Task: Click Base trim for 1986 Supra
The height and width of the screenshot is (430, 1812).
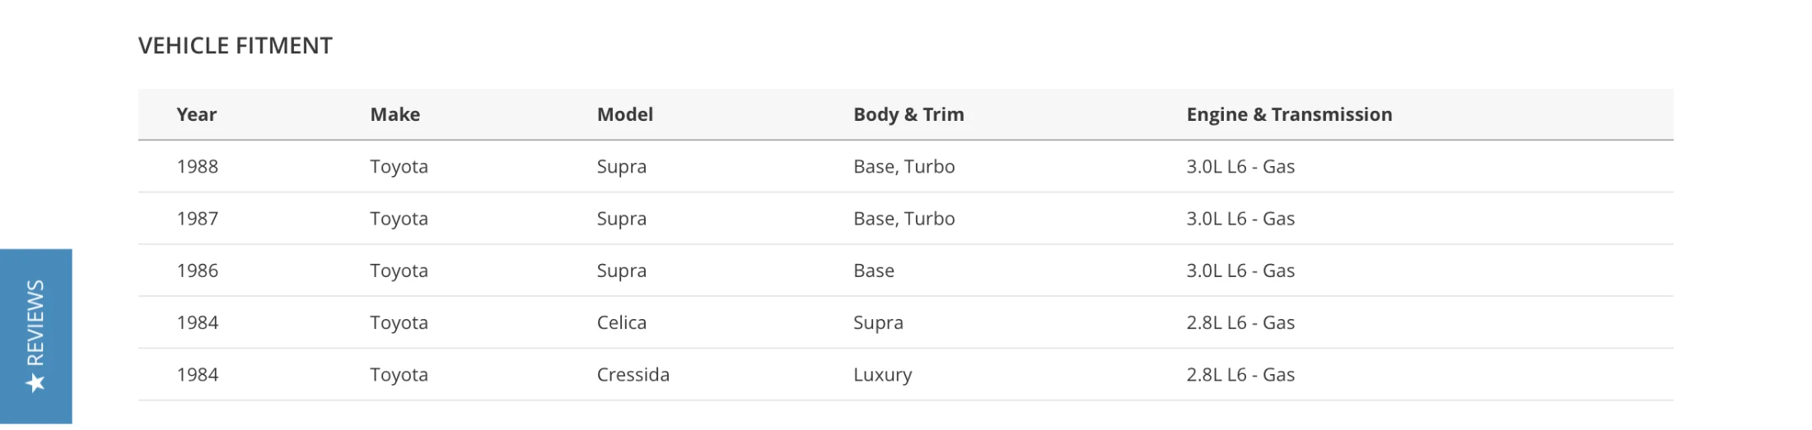Action: click(x=873, y=270)
